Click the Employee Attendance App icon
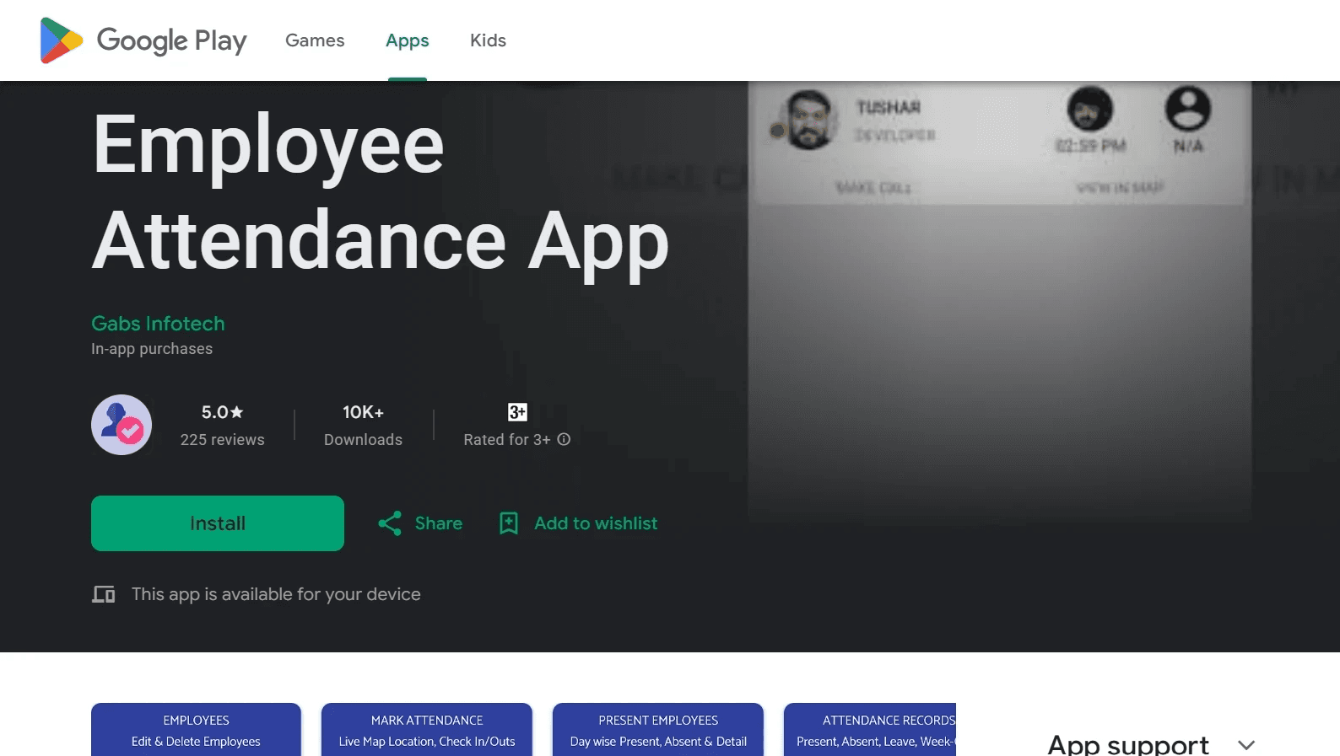 tap(122, 425)
